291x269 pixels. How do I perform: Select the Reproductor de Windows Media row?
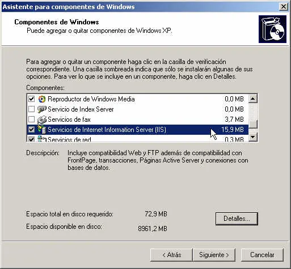pyautogui.click(x=138, y=99)
